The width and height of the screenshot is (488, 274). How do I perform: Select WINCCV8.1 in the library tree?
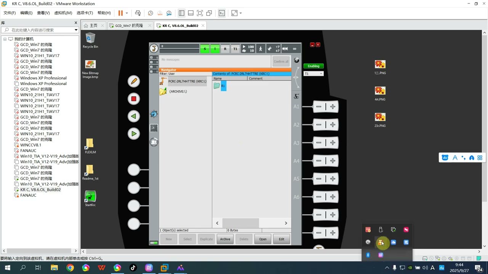pyautogui.click(x=30, y=145)
